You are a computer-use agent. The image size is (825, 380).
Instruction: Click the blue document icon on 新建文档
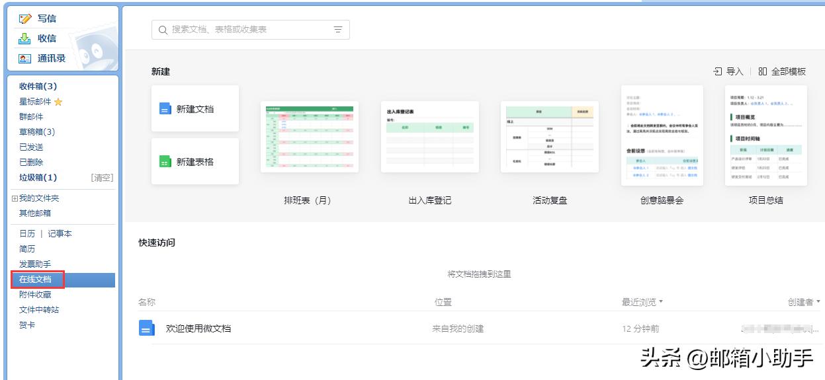(165, 109)
